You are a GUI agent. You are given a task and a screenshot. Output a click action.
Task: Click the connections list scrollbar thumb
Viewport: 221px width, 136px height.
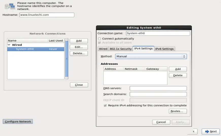coord(67,59)
